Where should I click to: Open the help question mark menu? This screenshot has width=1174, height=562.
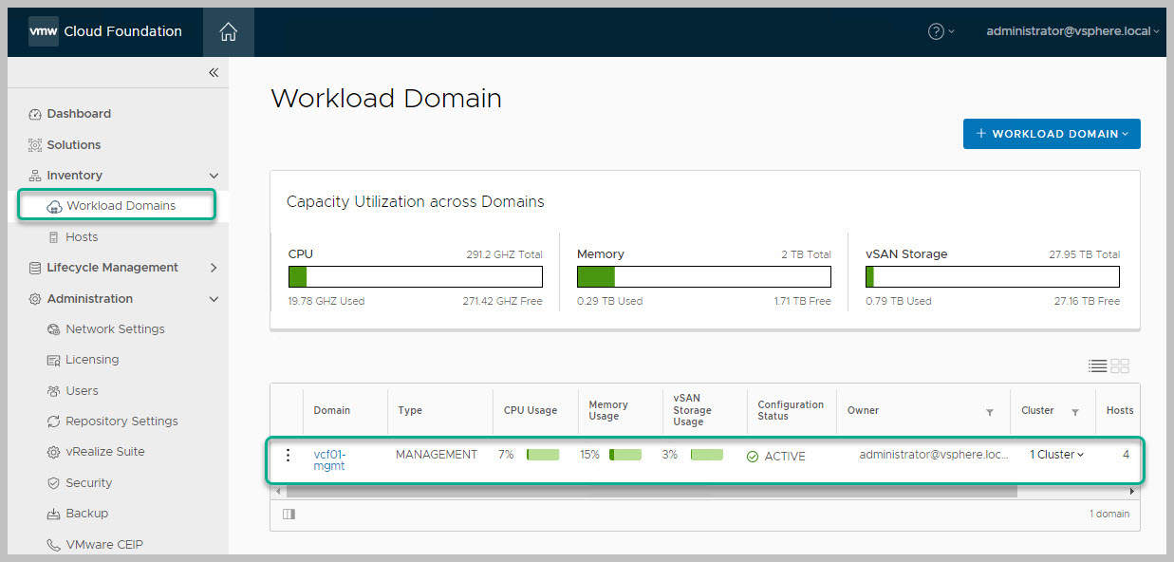(936, 31)
